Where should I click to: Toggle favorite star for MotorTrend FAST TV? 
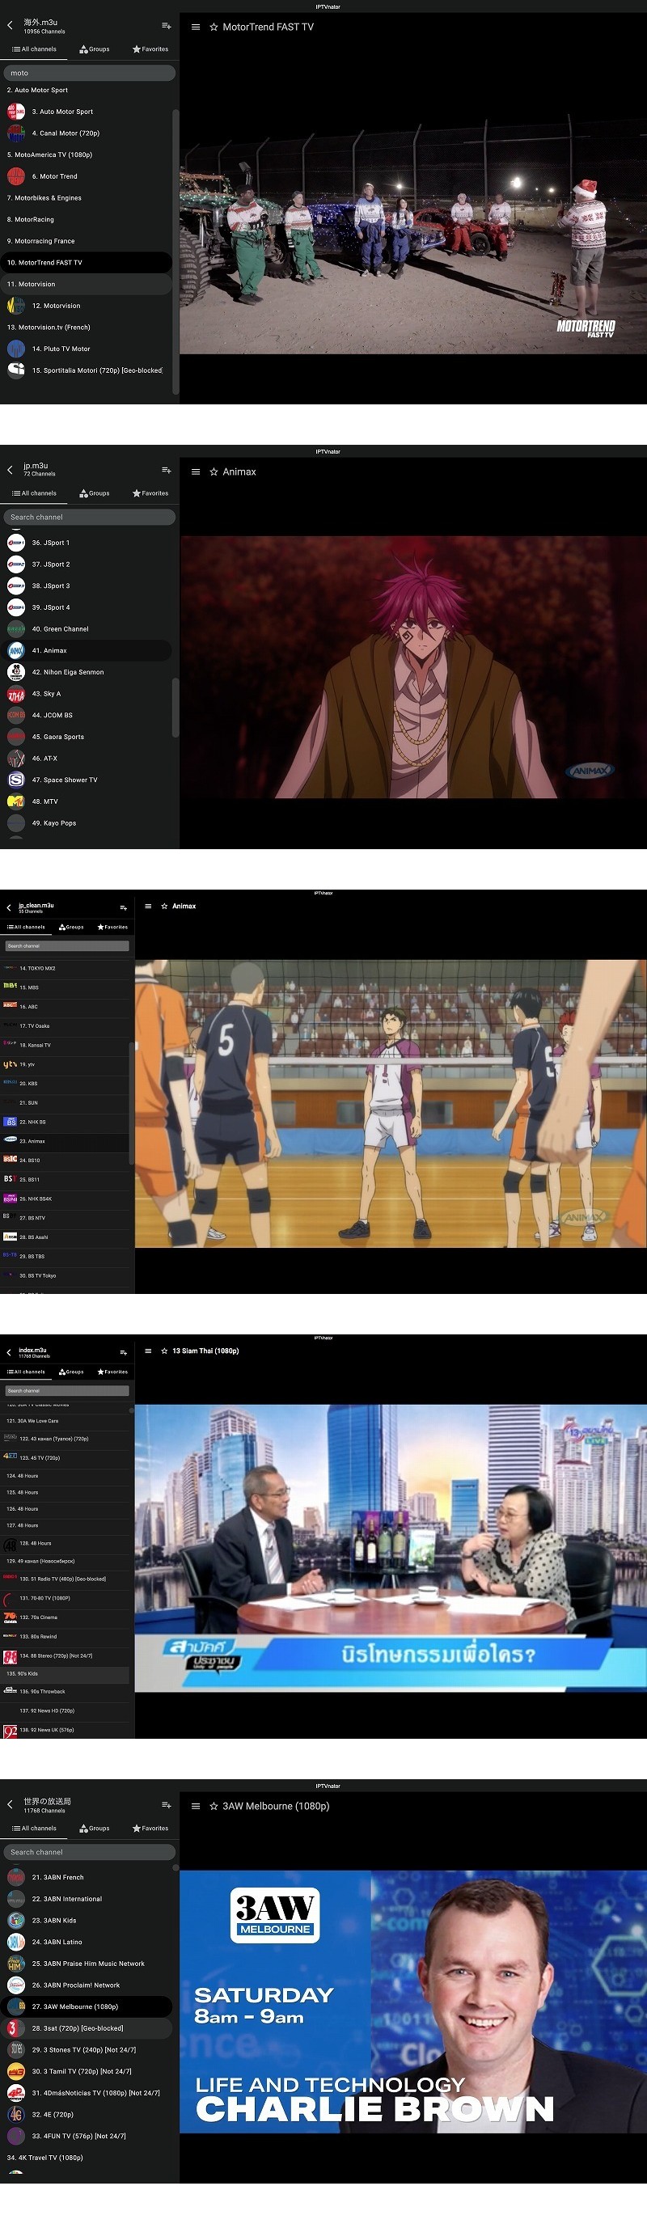point(214,27)
